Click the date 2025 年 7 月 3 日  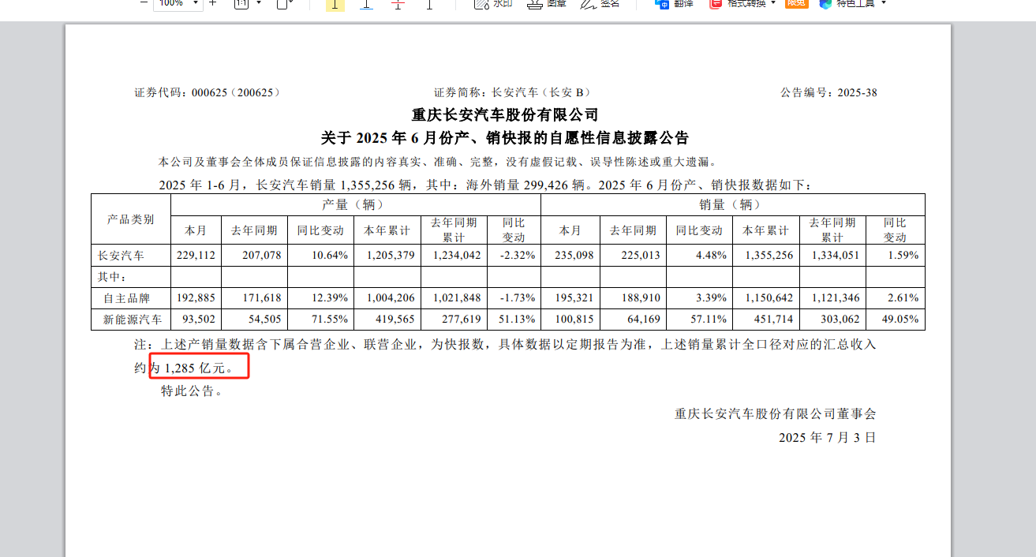point(828,437)
